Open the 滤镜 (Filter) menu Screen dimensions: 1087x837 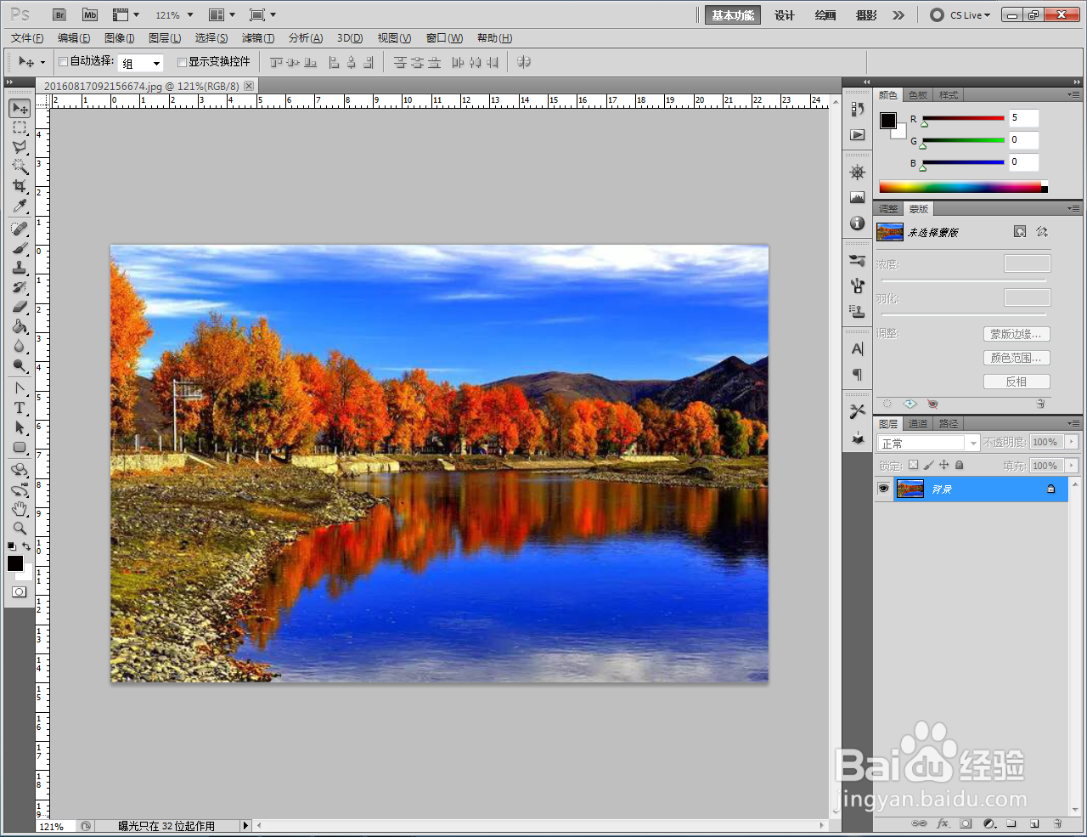pyautogui.click(x=257, y=38)
